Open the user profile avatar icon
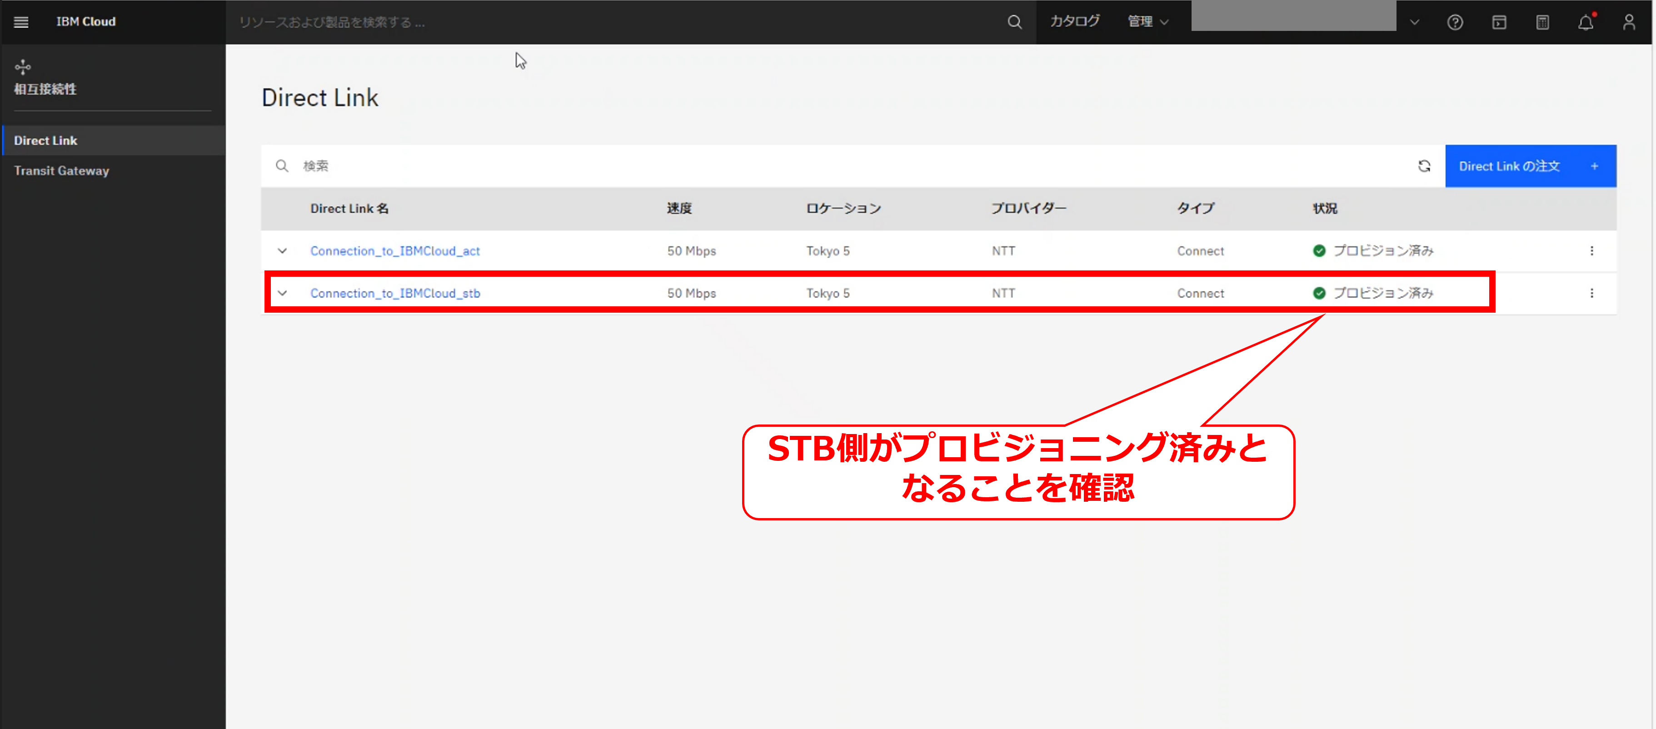This screenshot has width=1656, height=729. (1628, 23)
